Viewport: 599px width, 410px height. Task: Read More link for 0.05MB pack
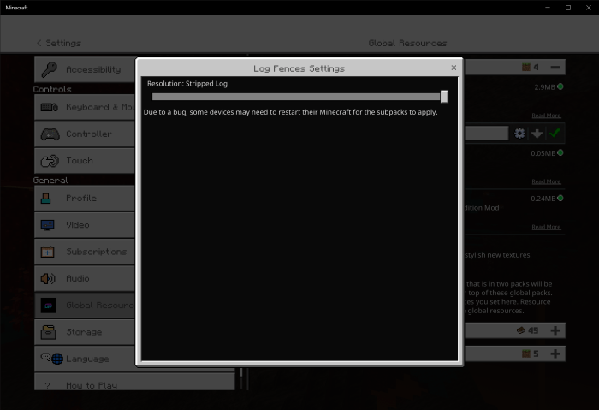[546, 181]
